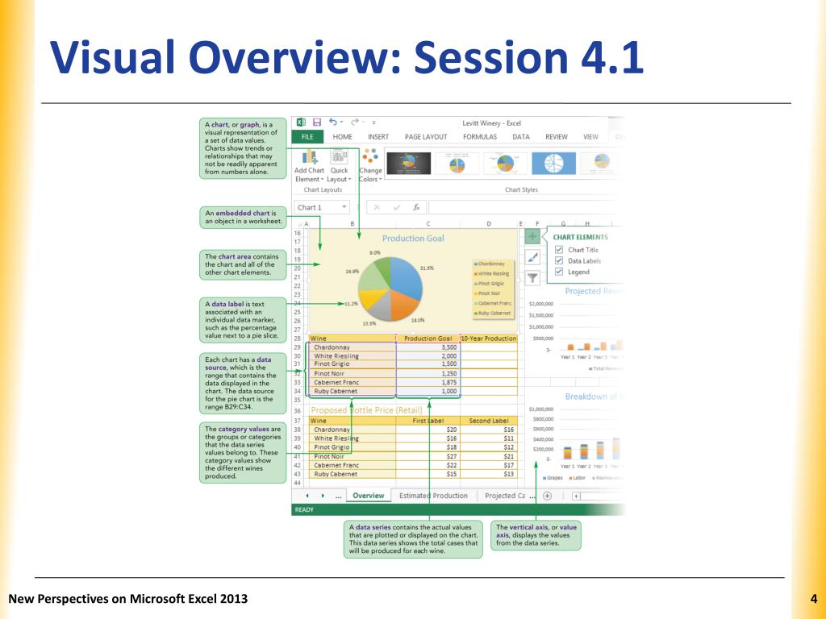826x619 pixels.
Task: Select column B header
Action: point(353,224)
